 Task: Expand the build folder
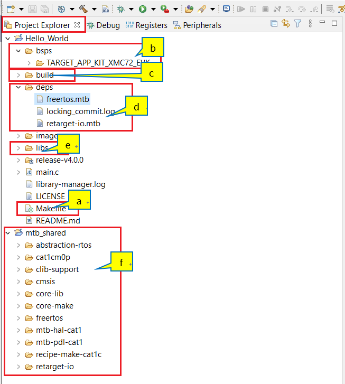tap(18, 75)
